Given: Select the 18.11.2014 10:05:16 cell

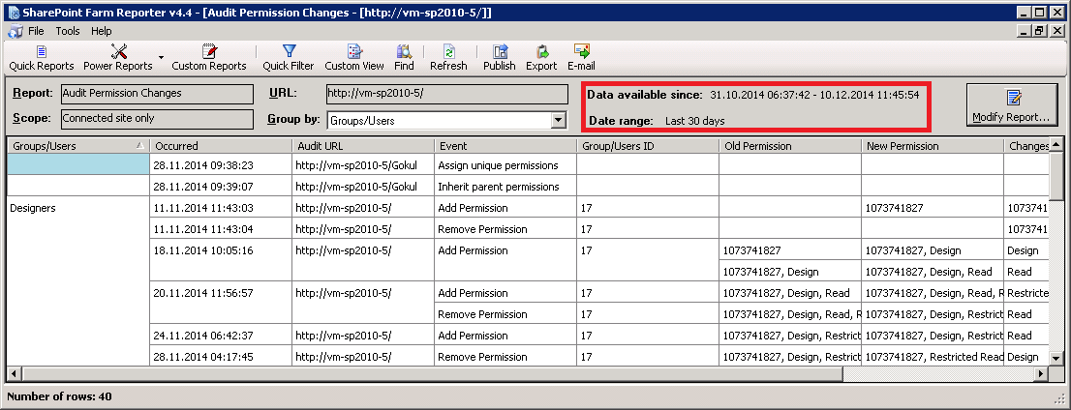Looking at the screenshot, I should point(221,260).
